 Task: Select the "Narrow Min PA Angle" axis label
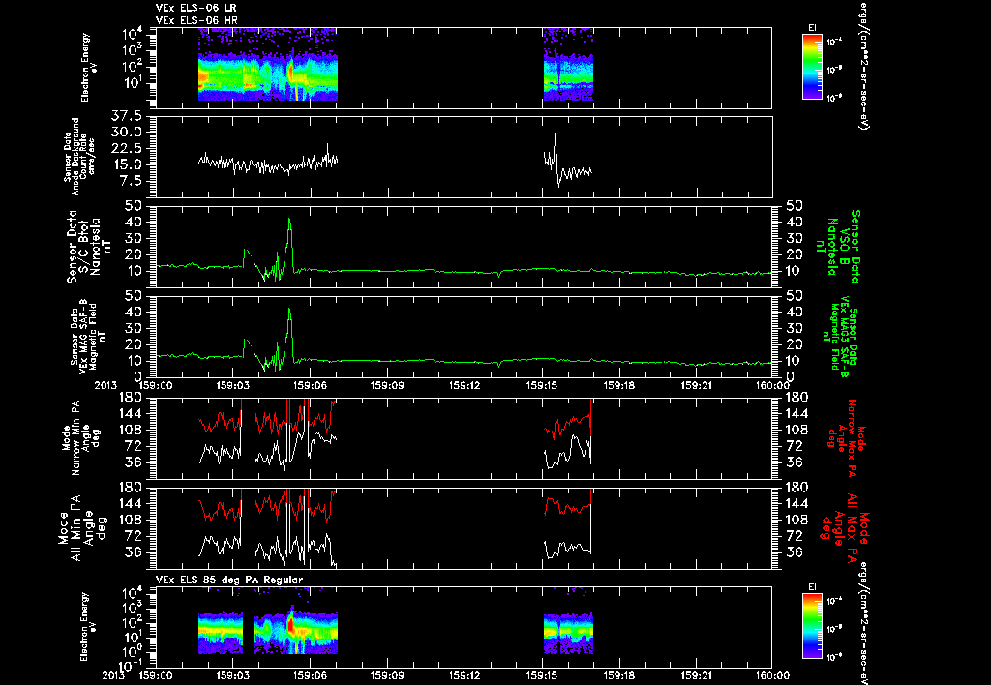point(80,437)
